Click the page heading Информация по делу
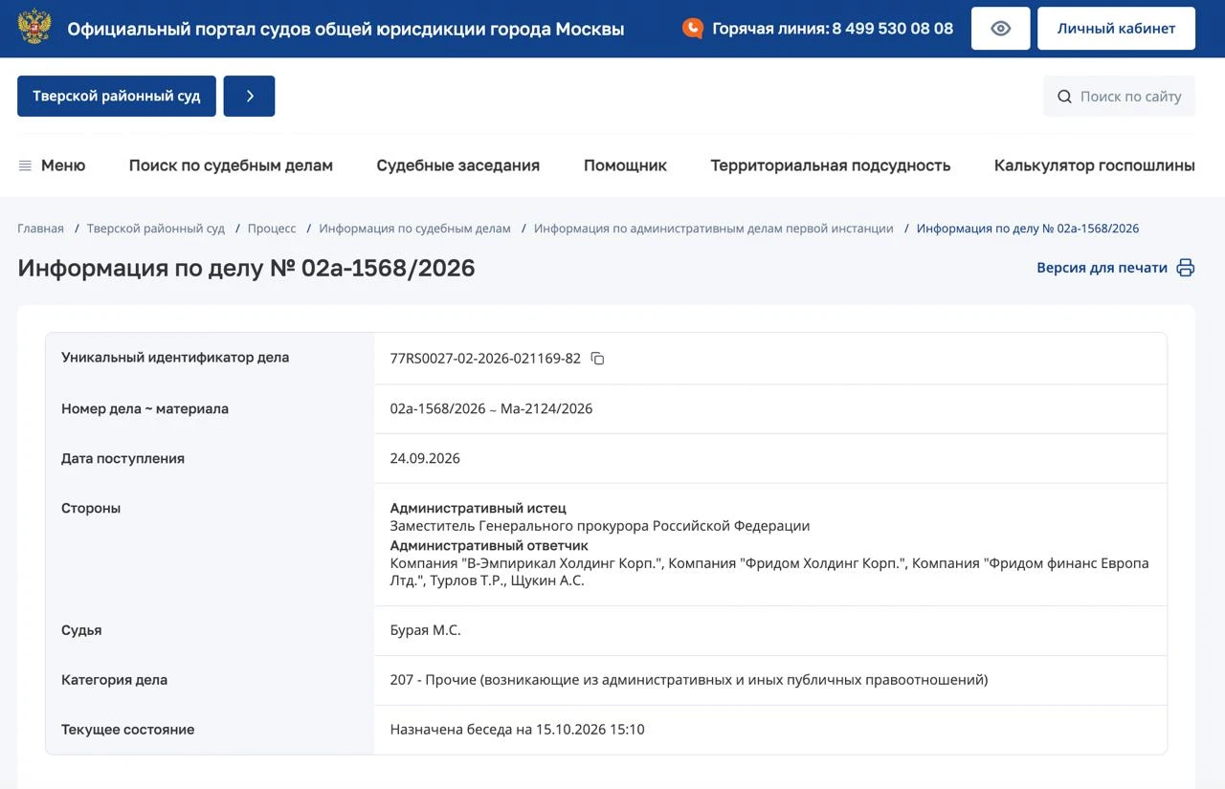This screenshot has width=1225, height=789. point(246,268)
